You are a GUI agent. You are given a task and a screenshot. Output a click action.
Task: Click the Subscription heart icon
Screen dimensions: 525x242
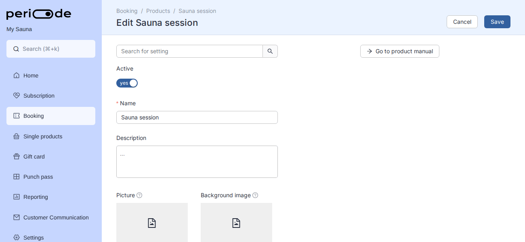(x=17, y=96)
